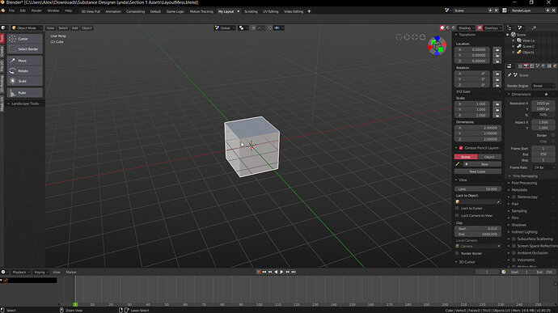This screenshot has width=558, height=313.
Task: Enable the Volumetric checkbox
Action: click(514, 260)
